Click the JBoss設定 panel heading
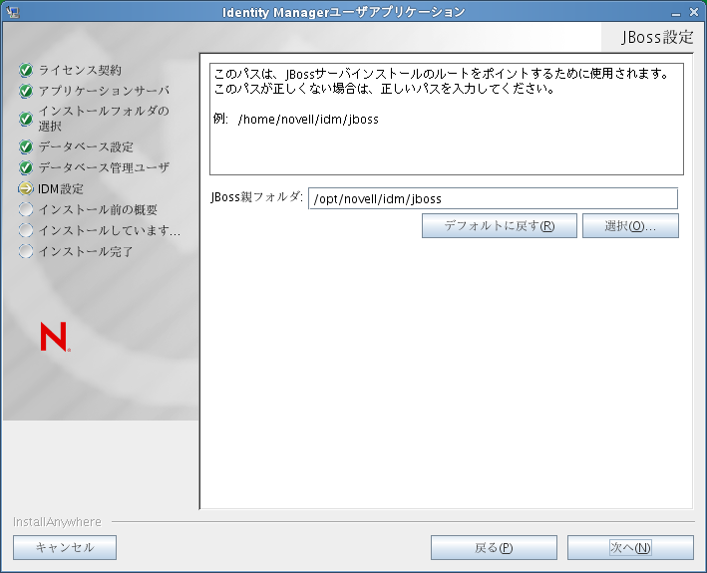 [x=657, y=37]
